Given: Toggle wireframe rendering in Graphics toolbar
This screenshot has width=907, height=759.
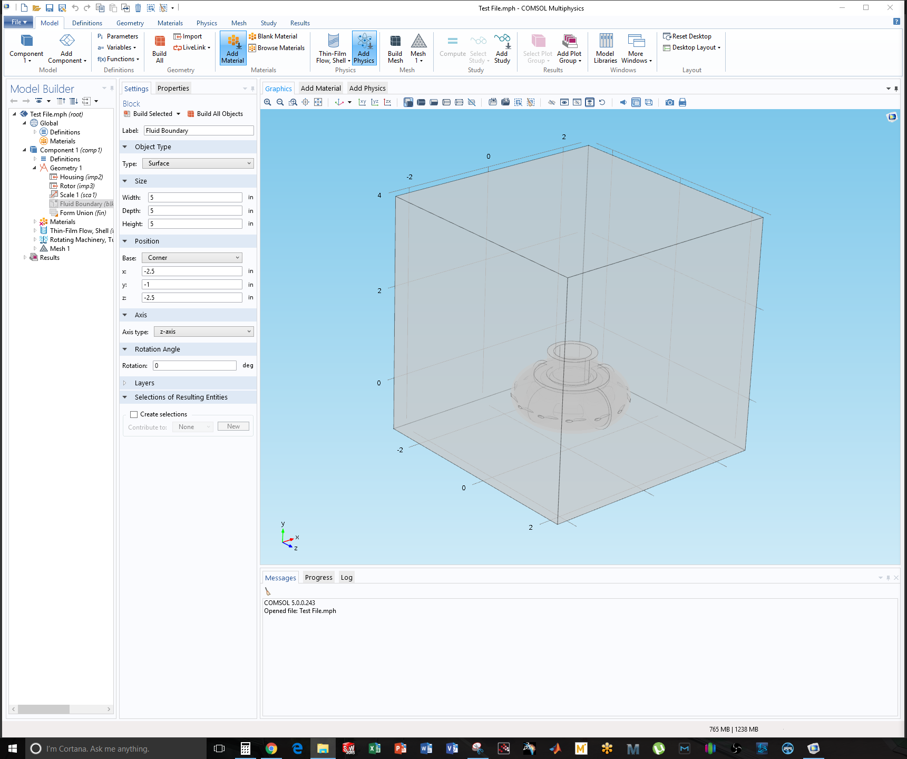Looking at the screenshot, I should pos(649,102).
